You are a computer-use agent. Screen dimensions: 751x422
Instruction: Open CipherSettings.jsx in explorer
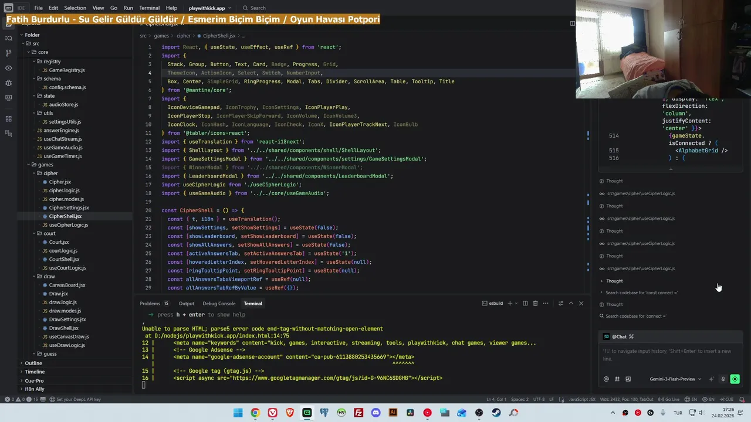tap(69, 207)
